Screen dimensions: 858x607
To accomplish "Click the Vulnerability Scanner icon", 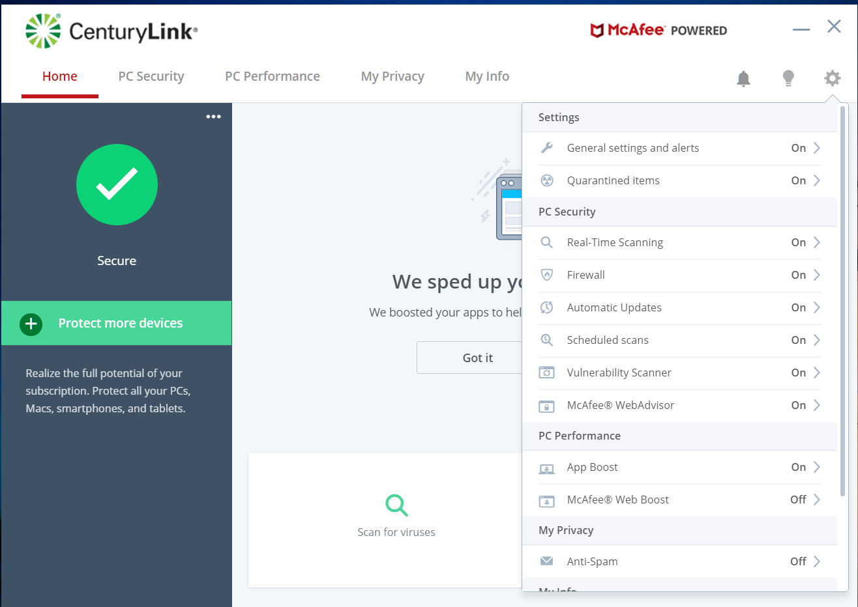I will (547, 373).
